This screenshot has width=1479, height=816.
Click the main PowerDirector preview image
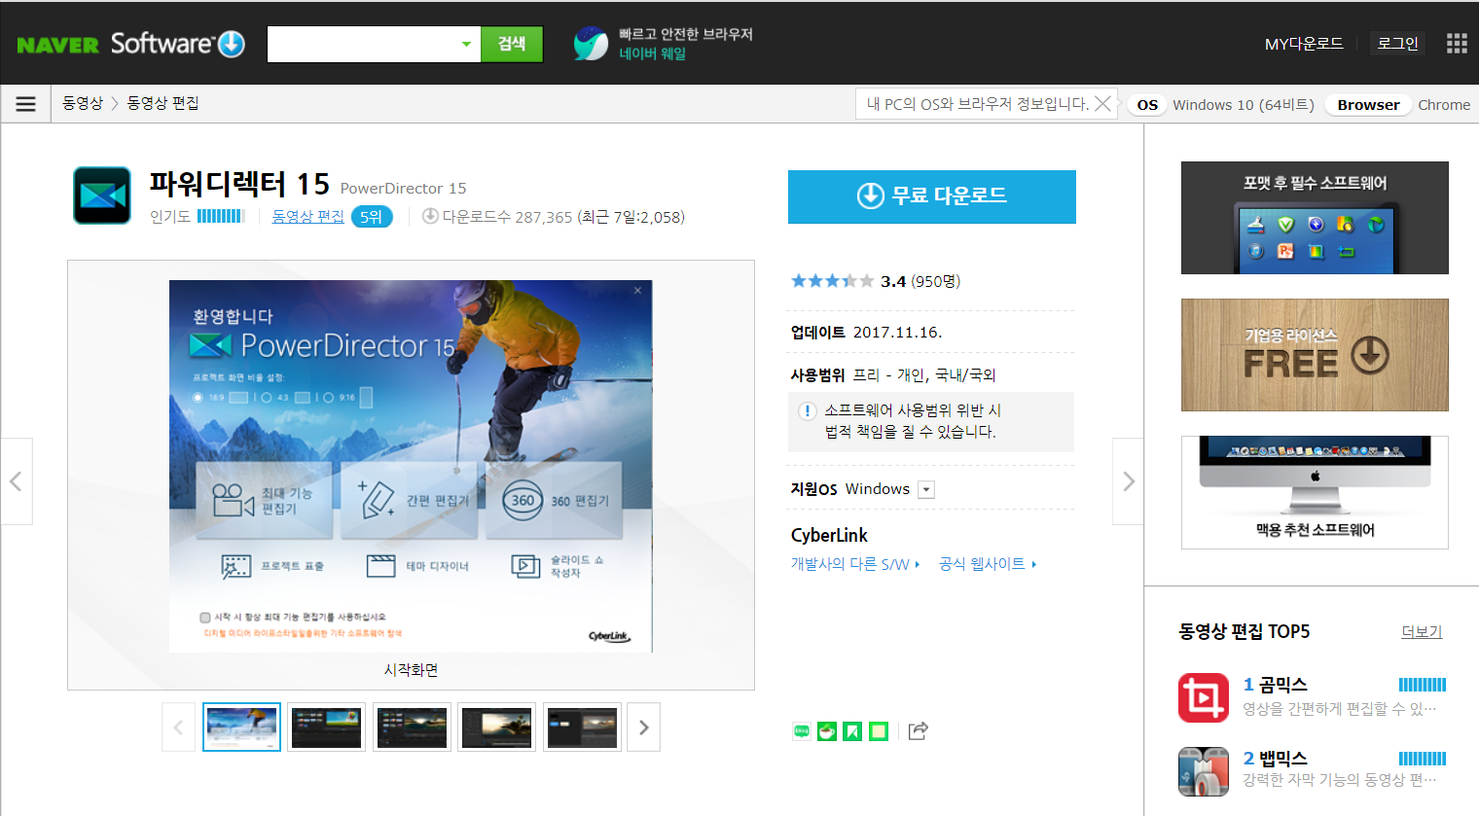[x=411, y=466]
